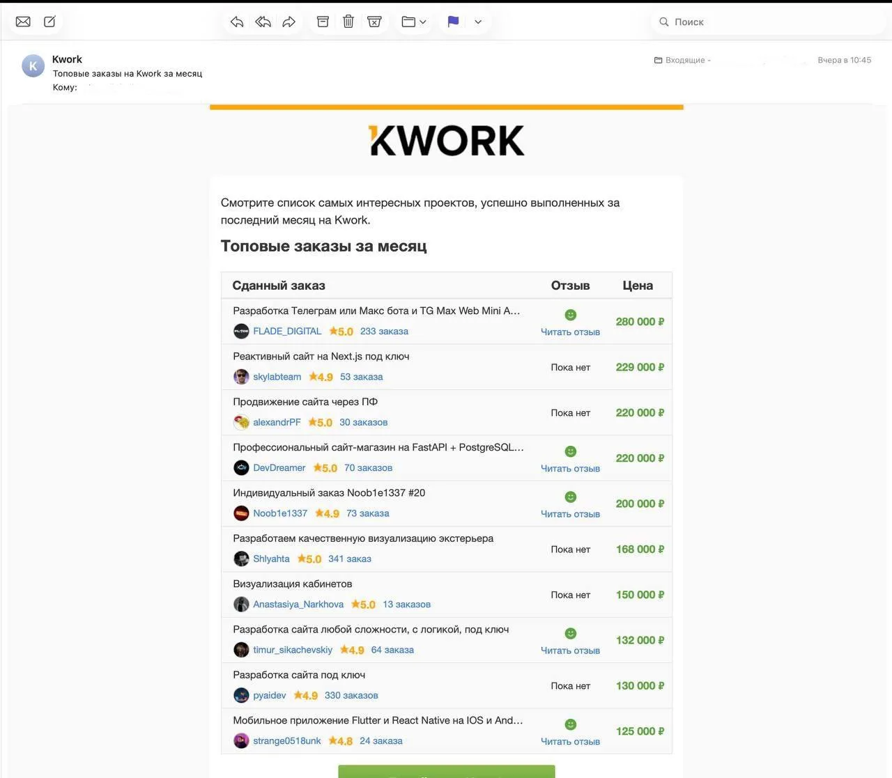Compose a new message
Viewport: 892px width, 778px height.
coord(50,22)
